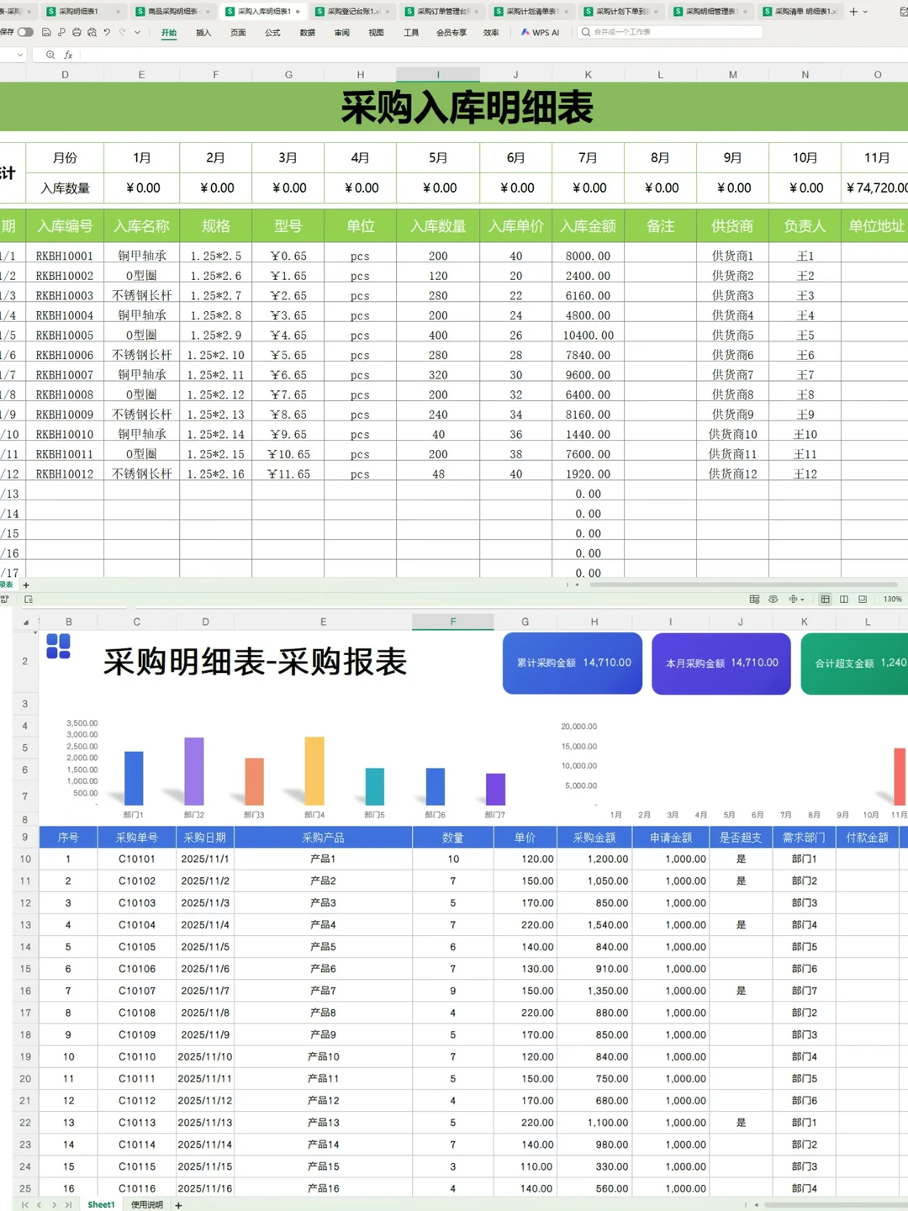
Task: Switch to 采购订单管理台 document tab
Action: point(443,11)
